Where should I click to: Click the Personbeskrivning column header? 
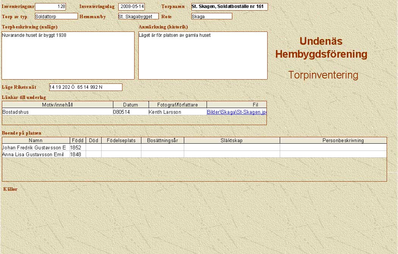pos(333,140)
